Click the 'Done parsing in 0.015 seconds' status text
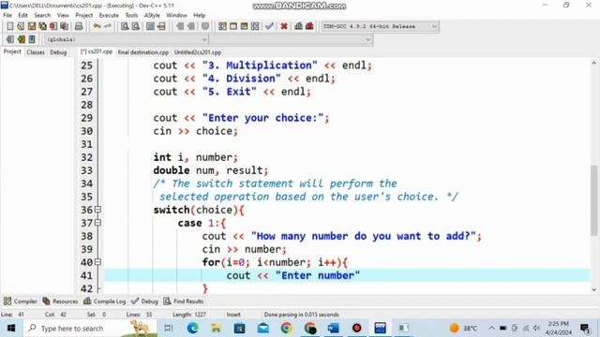600x337 pixels. click(x=301, y=315)
